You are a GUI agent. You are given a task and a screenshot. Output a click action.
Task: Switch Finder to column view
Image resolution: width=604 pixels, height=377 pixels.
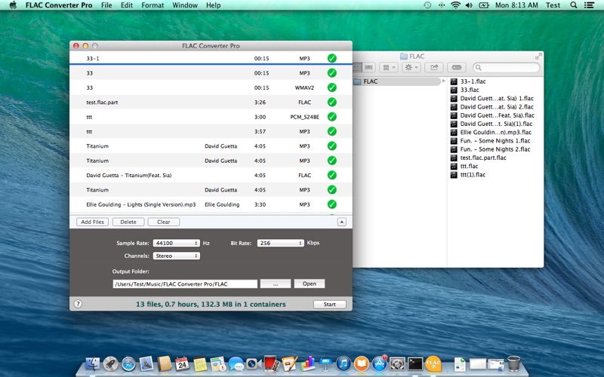[356, 67]
